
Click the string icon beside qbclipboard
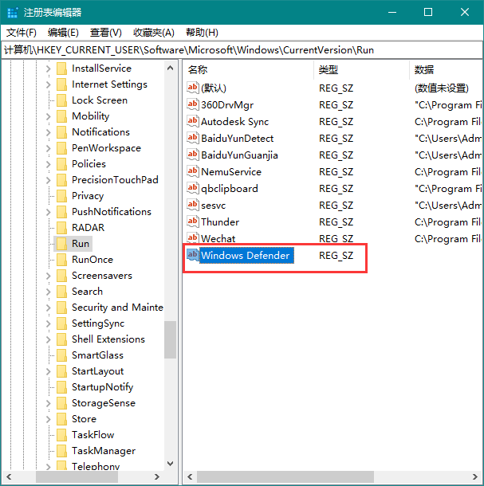pos(192,188)
